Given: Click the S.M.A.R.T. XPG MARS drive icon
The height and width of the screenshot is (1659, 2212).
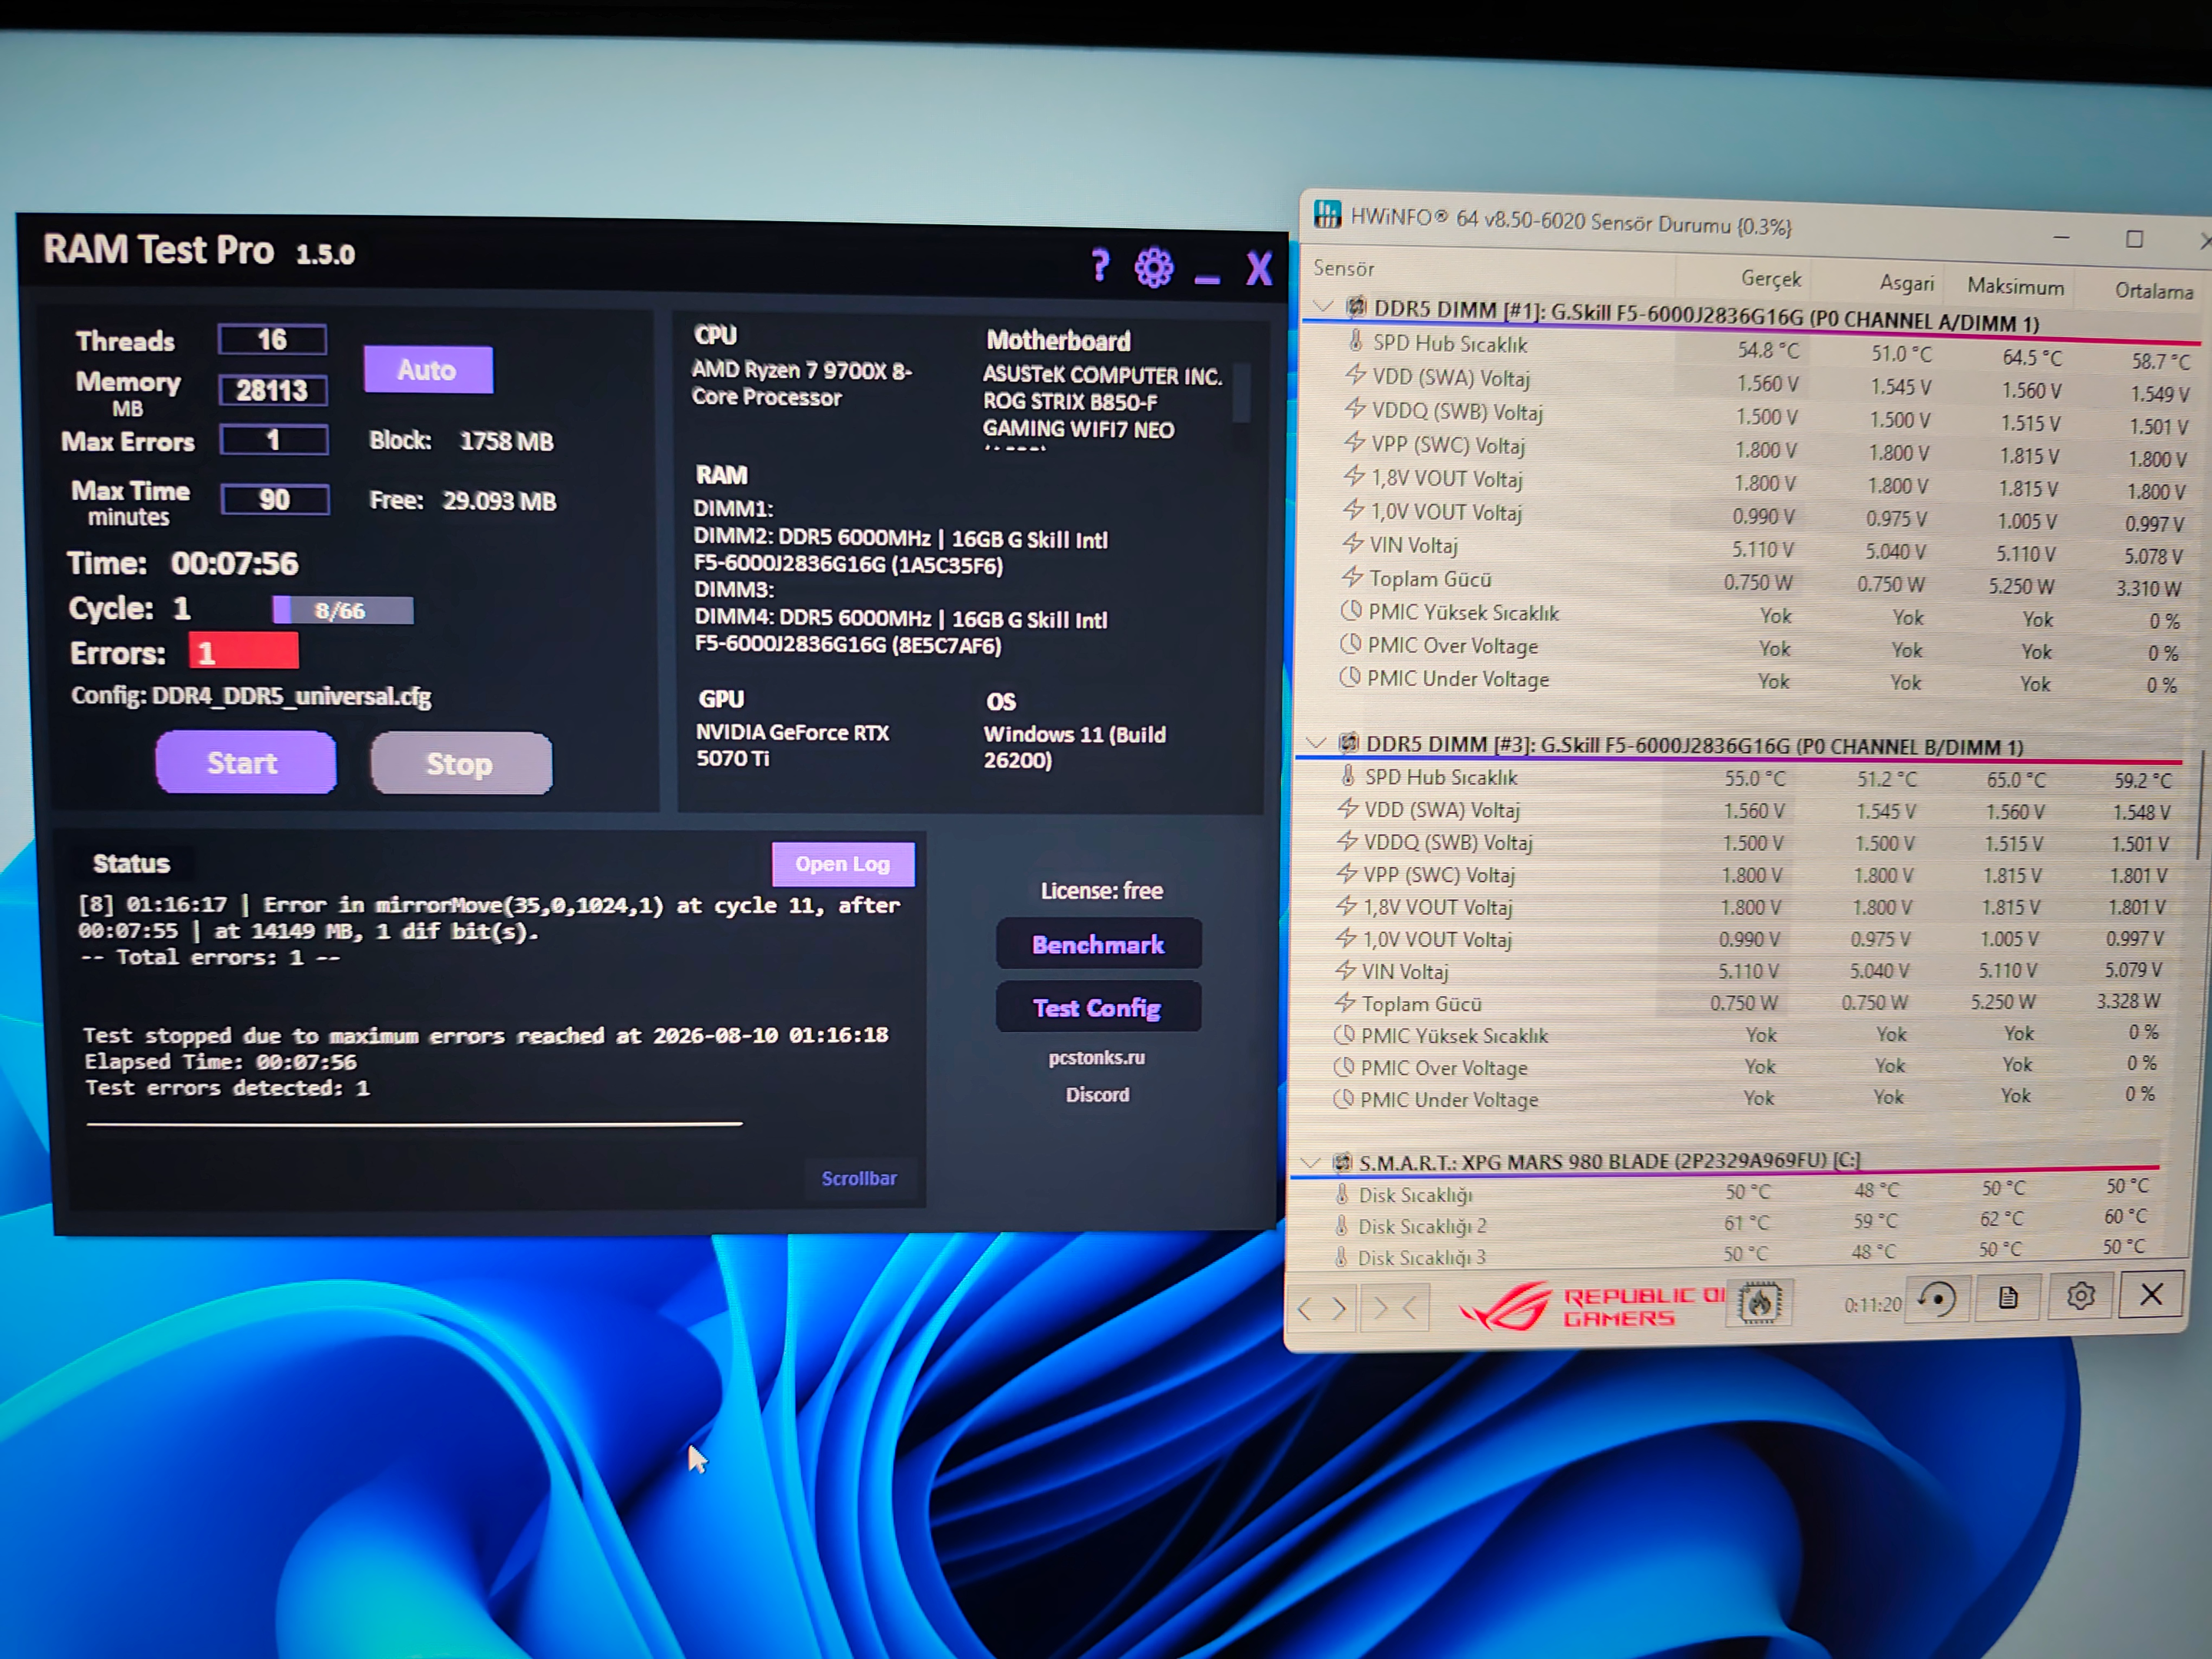Looking at the screenshot, I should [1342, 1162].
